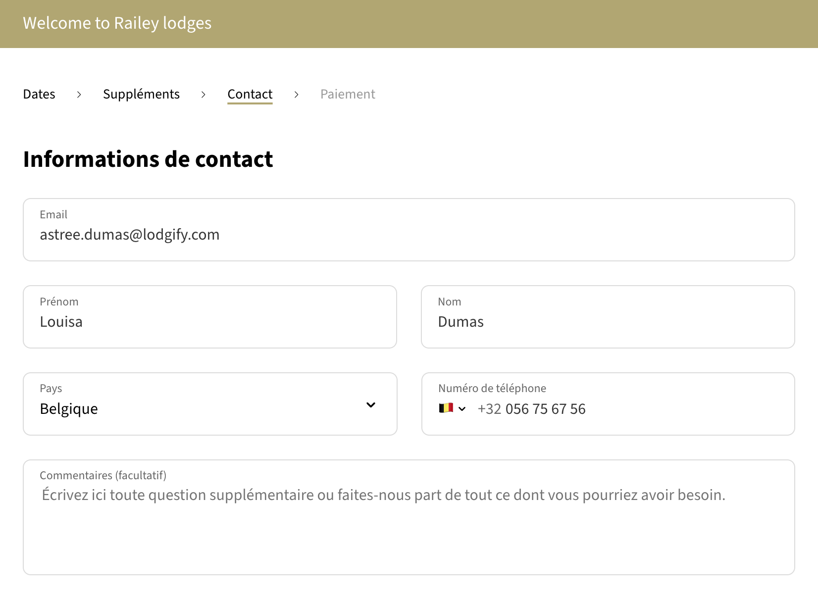Select the Contact step
This screenshot has height=600, width=818.
point(250,94)
